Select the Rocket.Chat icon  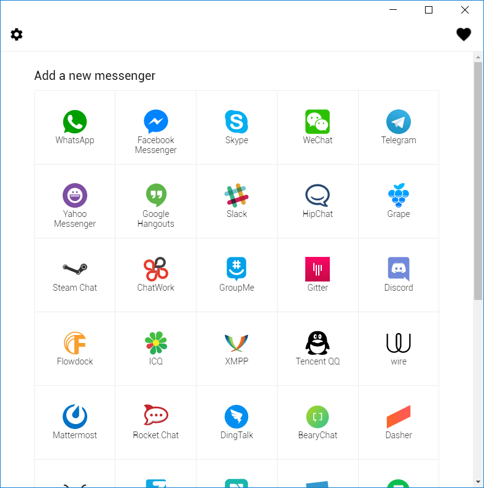[x=156, y=415]
